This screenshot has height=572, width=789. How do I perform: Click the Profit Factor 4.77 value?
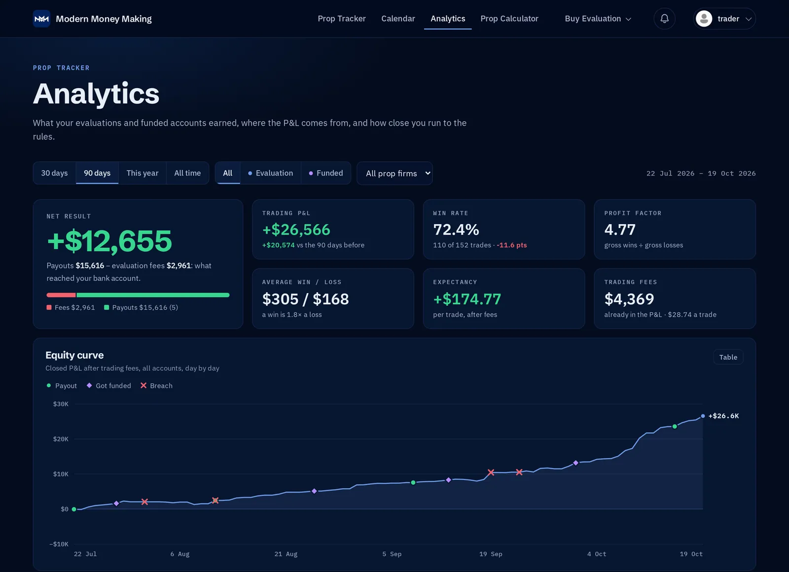[x=620, y=230]
